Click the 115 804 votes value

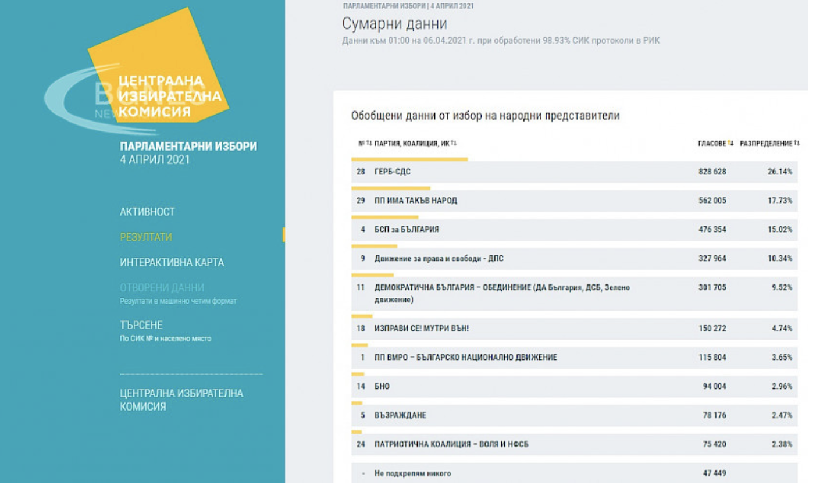[712, 358]
